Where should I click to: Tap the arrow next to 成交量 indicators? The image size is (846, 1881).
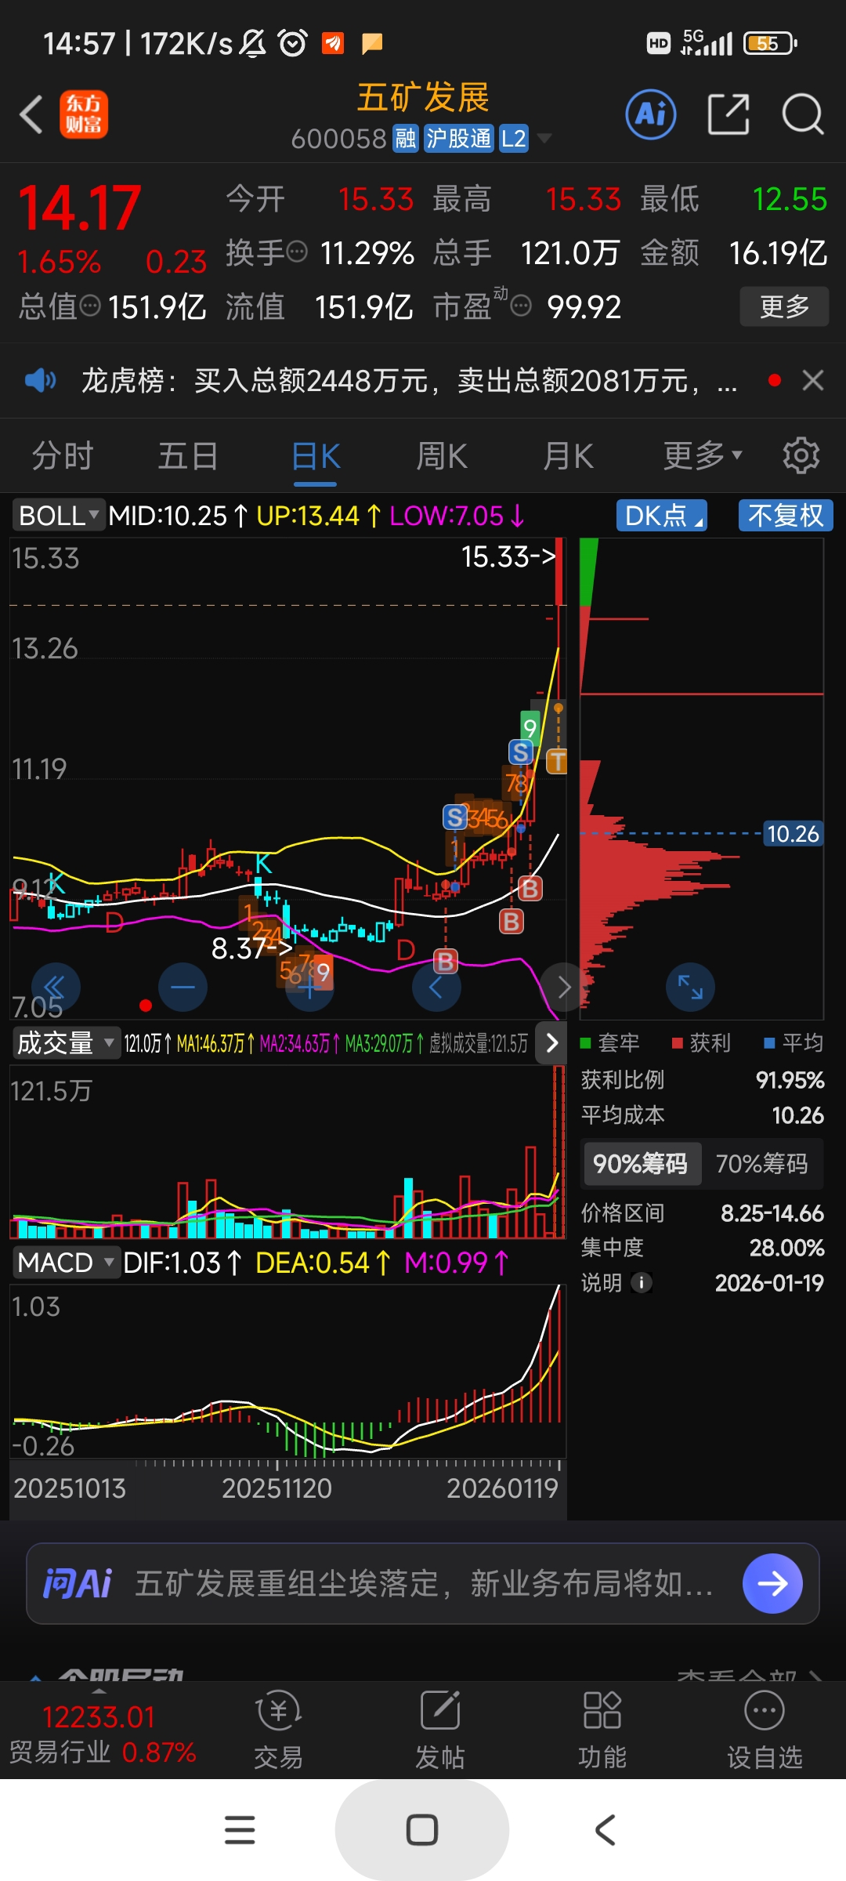pyautogui.click(x=551, y=1043)
